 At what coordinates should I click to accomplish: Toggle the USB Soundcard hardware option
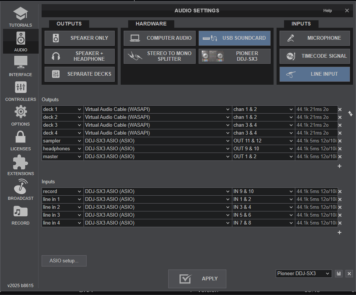tap(235, 38)
